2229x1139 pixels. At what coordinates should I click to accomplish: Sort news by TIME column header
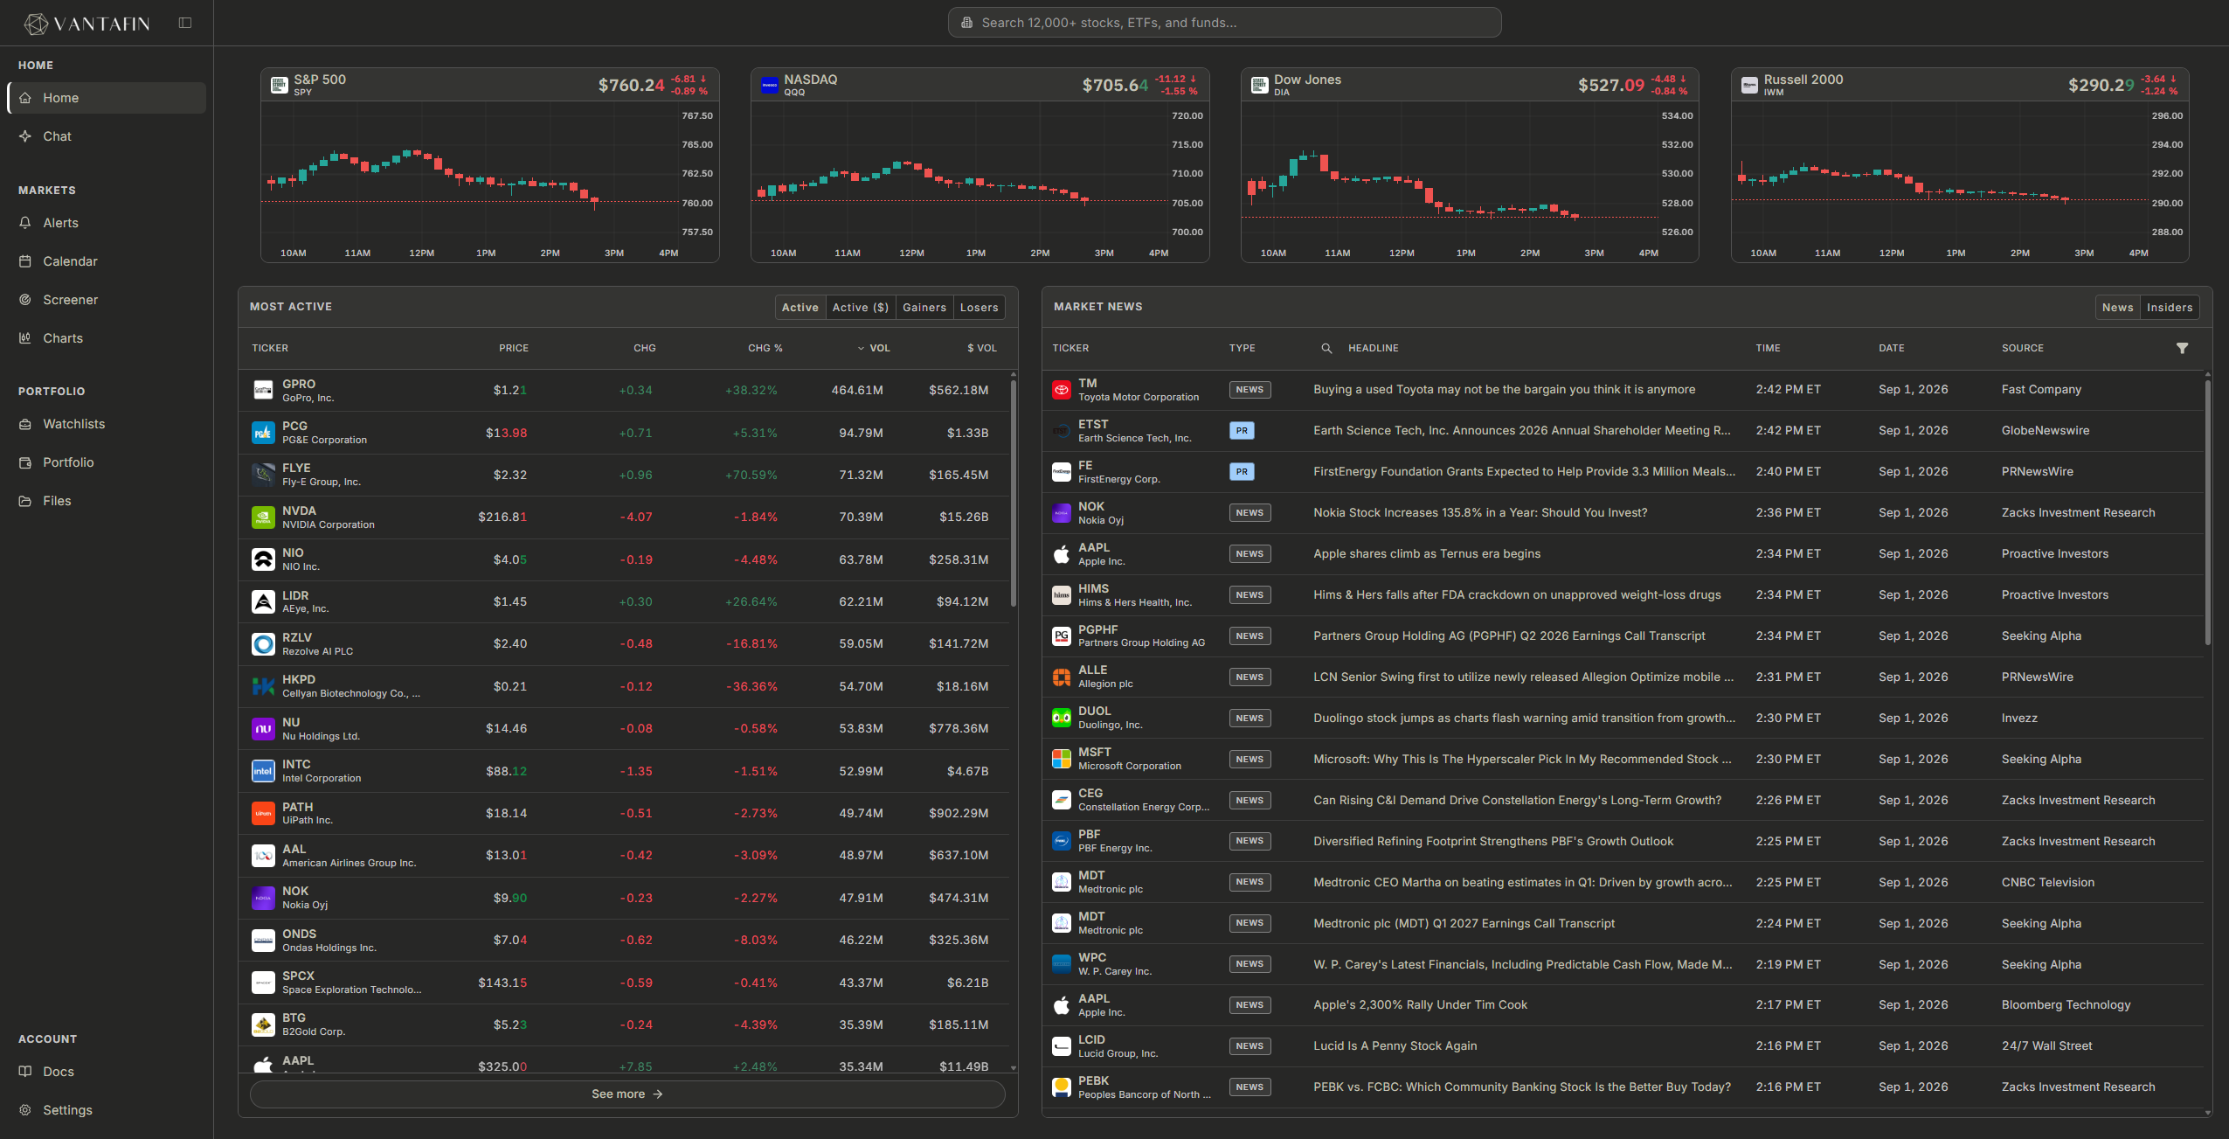[1768, 348]
